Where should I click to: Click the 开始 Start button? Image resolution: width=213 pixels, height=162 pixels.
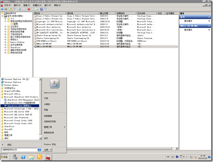point(4,157)
